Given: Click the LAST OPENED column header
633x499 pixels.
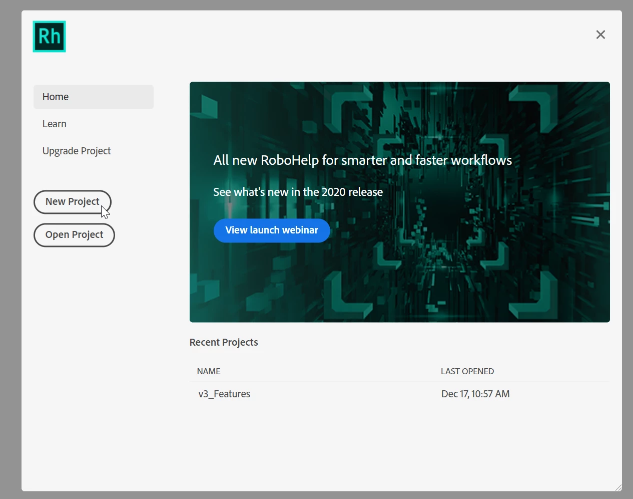Looking at the screenshot, I should coord(467,371).
